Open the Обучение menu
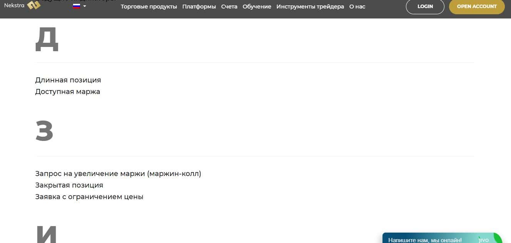The width and height of the screenshot is (511, 243). click(257, 7)
